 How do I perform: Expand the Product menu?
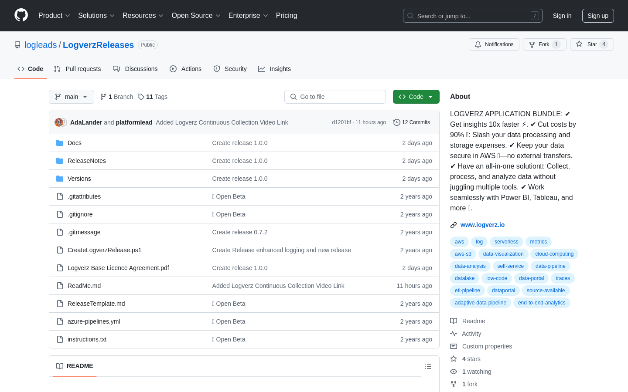click(54, 16)
